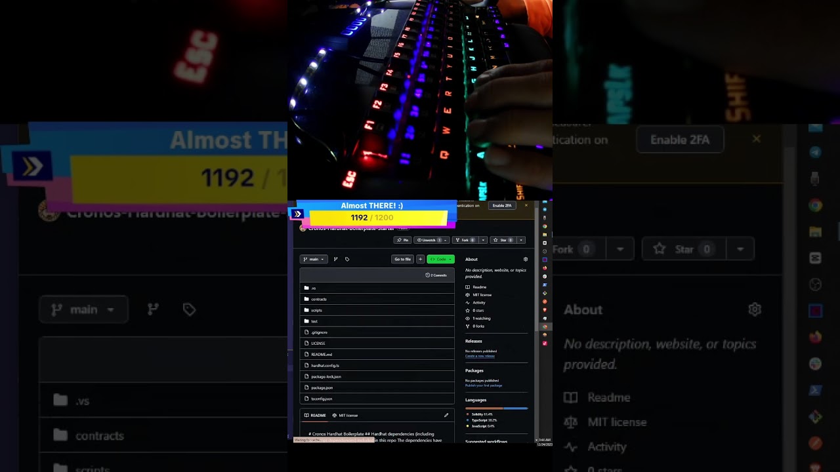840x472 pixels.
Task: Click the JavaScript 0.4% language entry
Action: point(481,426)
